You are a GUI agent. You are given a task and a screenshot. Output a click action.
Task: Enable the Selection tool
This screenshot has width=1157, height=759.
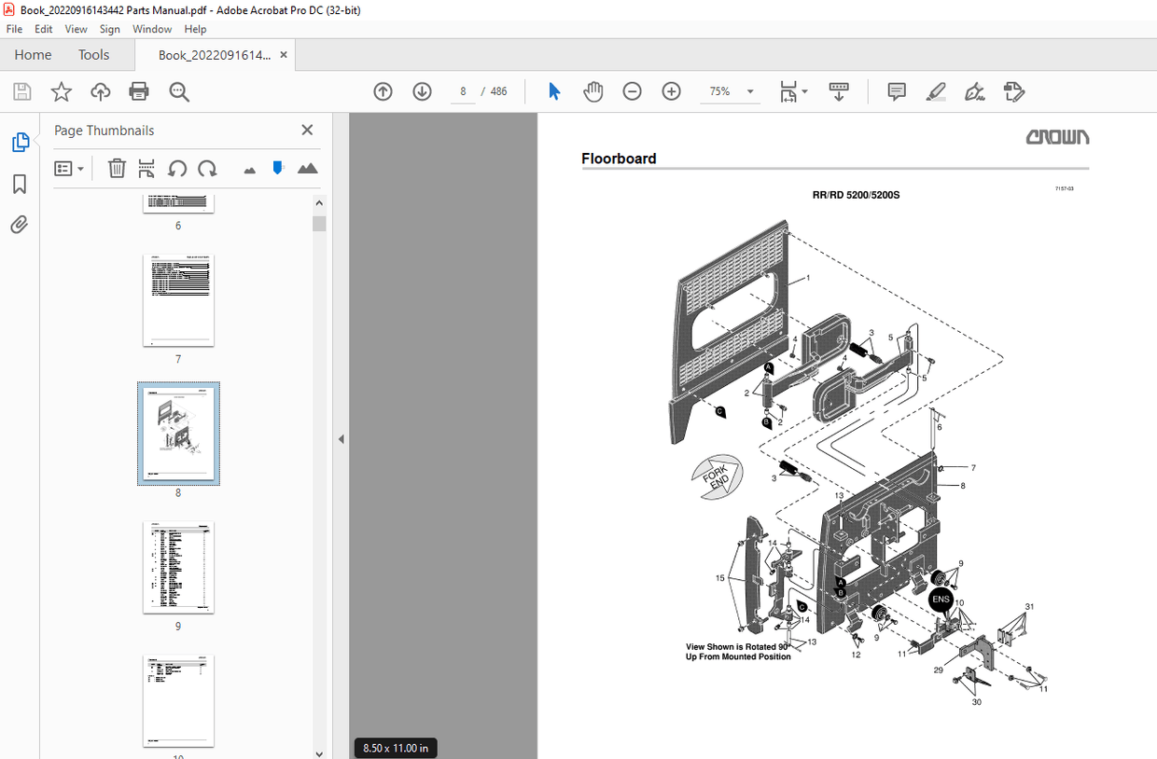[x=553, y=91]
